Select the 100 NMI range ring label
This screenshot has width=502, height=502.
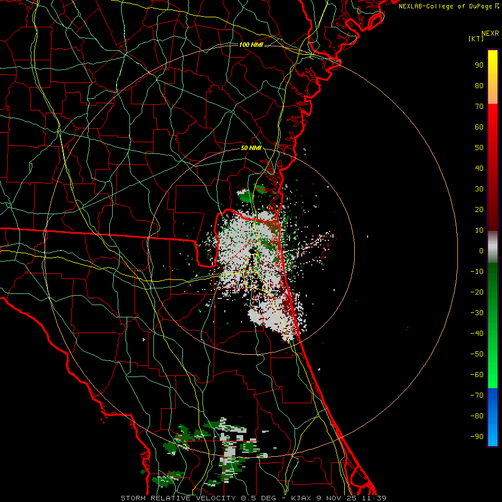click(251, 45)
